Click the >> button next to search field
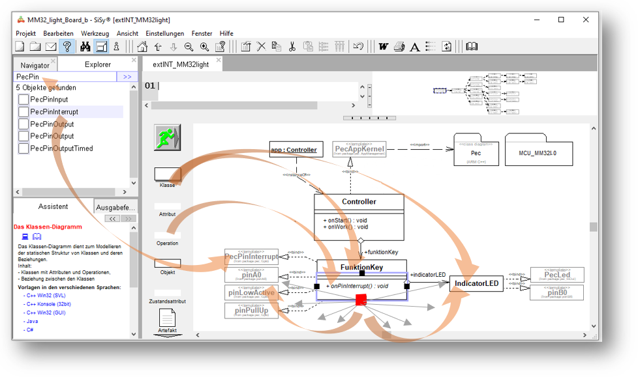The height and width of the screenshot is (377, 638). coord(127,77)
